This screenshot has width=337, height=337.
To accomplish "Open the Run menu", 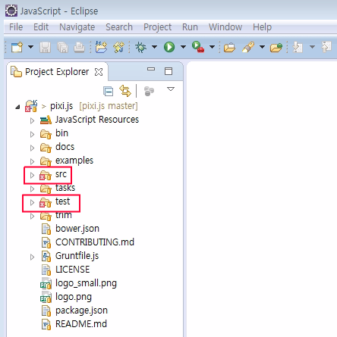I will point(190,27).
